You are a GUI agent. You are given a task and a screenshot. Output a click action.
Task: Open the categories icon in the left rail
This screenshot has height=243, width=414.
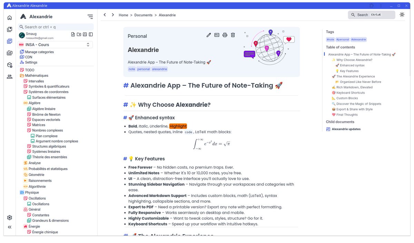coord(10,29)
